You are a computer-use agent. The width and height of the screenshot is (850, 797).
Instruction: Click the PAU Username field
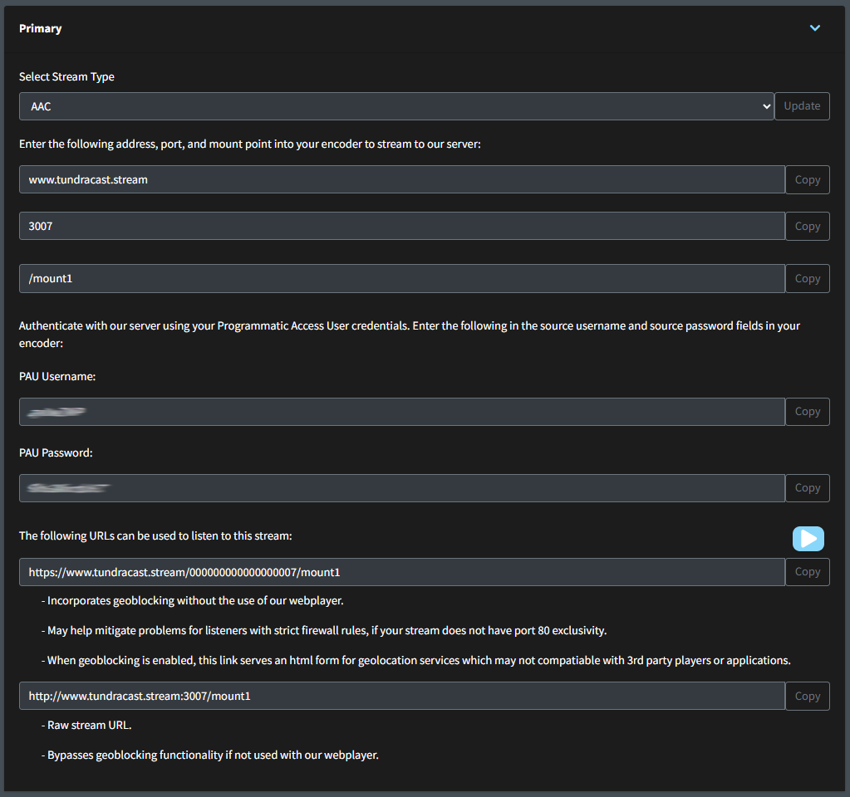(401, 412)
